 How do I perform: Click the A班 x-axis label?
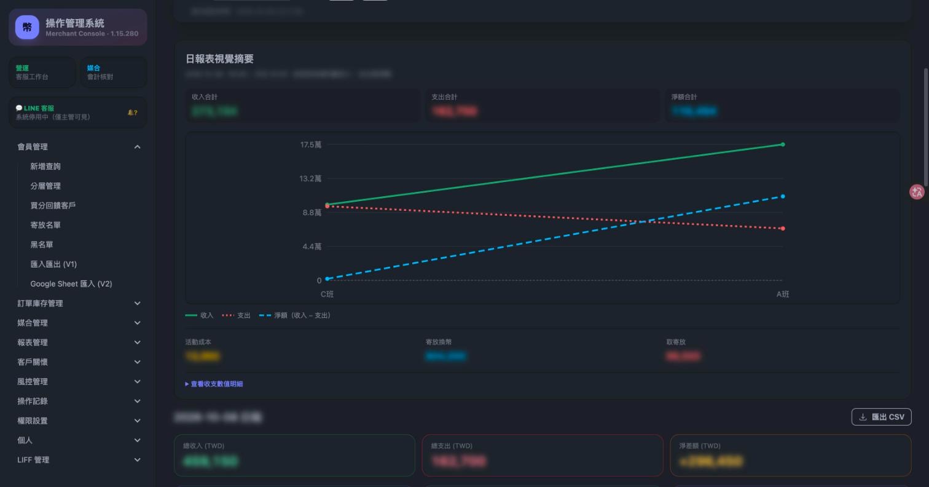[x=783, y=295]
